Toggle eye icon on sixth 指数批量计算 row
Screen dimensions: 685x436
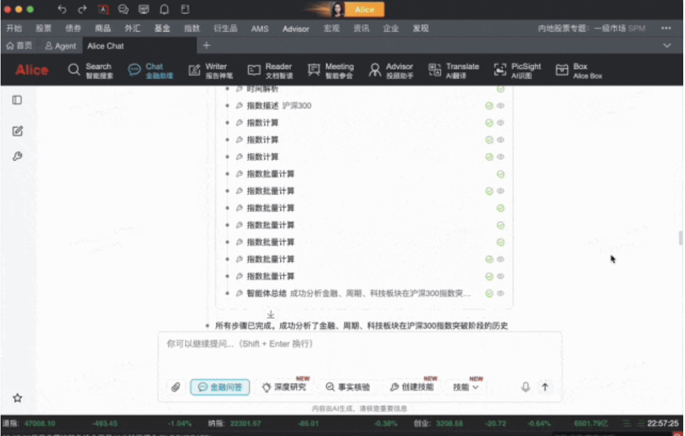(501, 259)
